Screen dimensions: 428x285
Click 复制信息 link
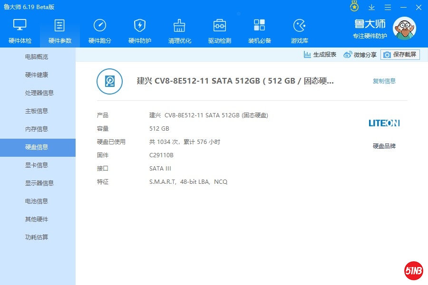click(384, 81)
